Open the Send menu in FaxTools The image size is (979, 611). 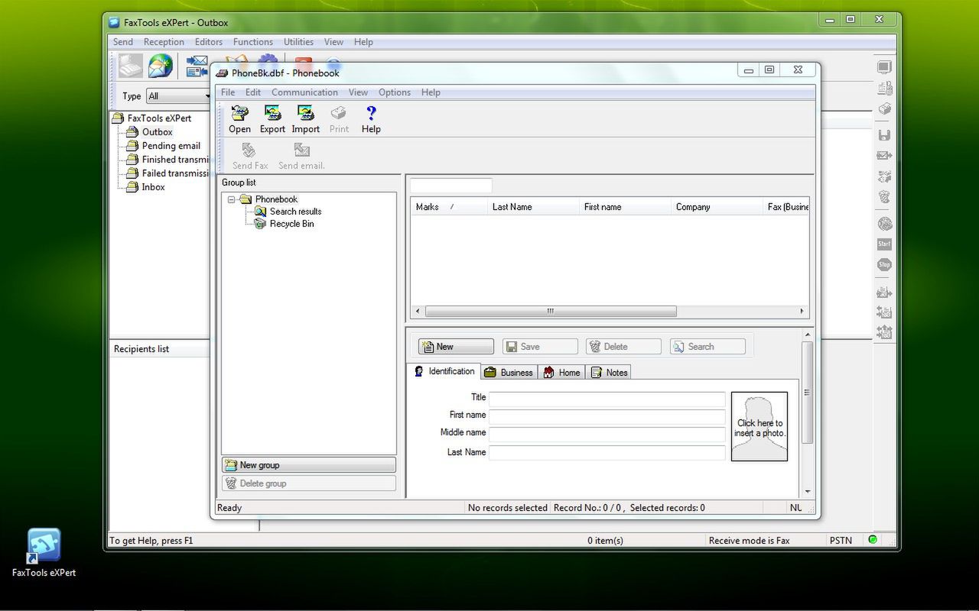click(123, 42)
